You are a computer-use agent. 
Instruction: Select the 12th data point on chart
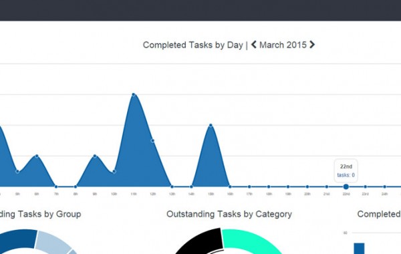click(152, 140)
